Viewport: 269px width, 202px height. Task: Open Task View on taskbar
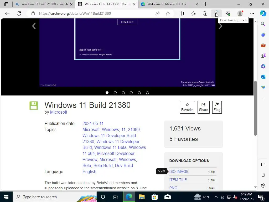coord(116,197)
